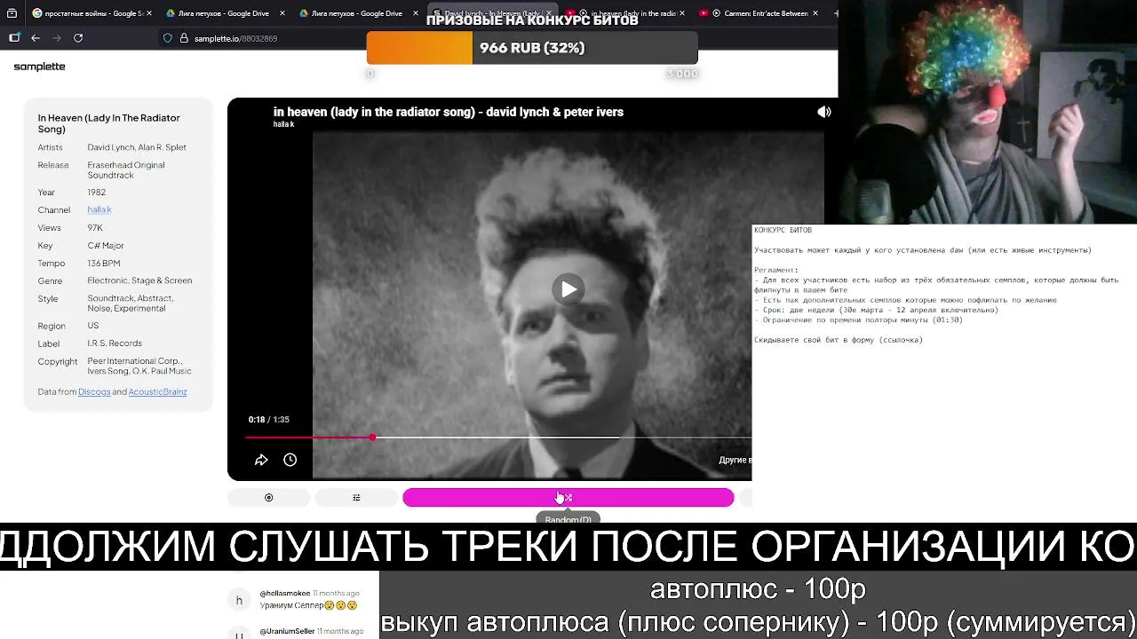Click the pink Random shuffle button
1137x639 pixels.
click(x=568, y=498)
